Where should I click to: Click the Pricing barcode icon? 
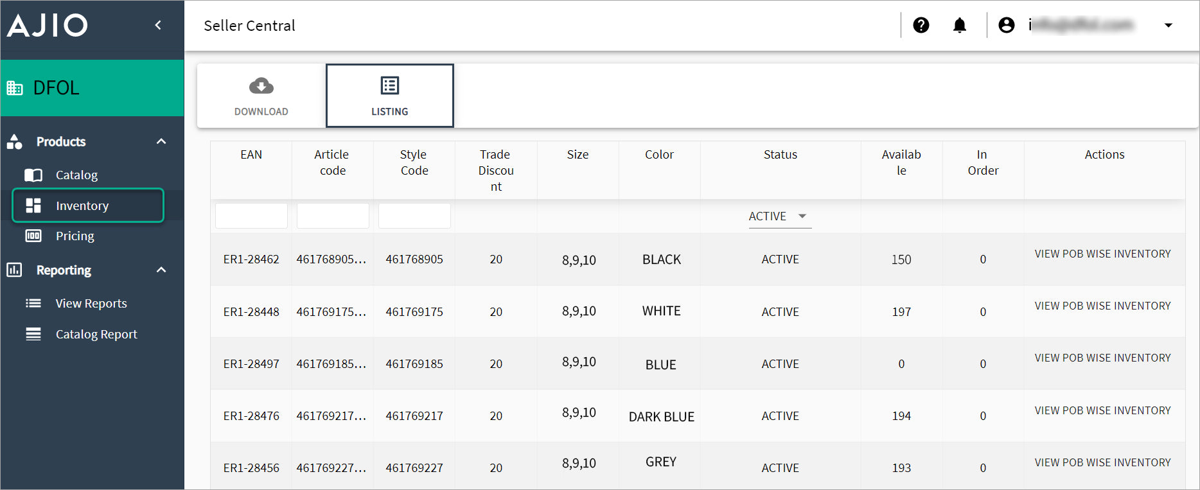coord(33,236)
